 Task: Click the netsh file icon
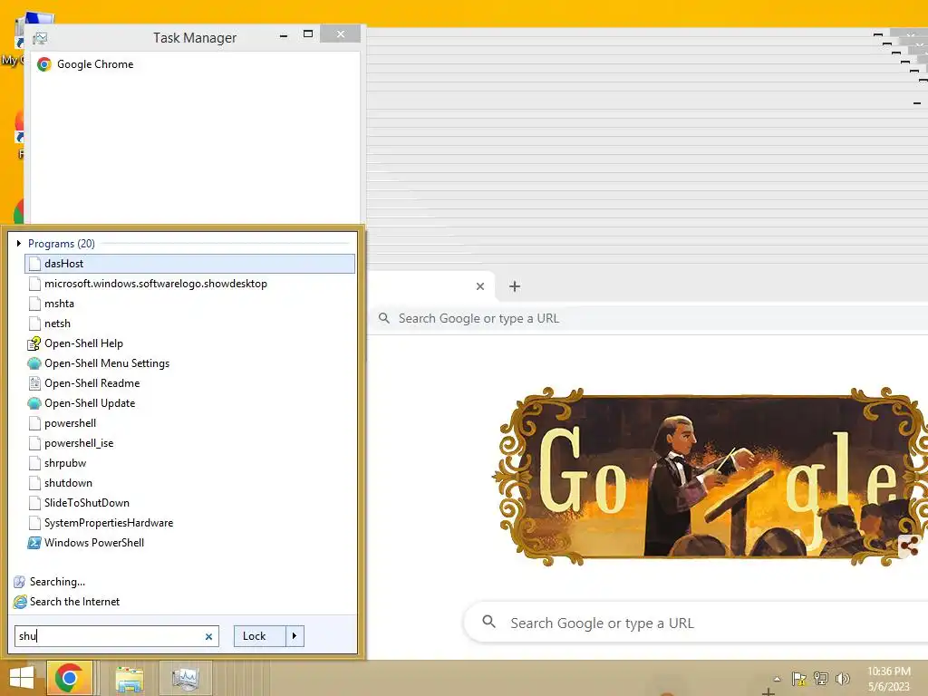(x=35, y=324)
